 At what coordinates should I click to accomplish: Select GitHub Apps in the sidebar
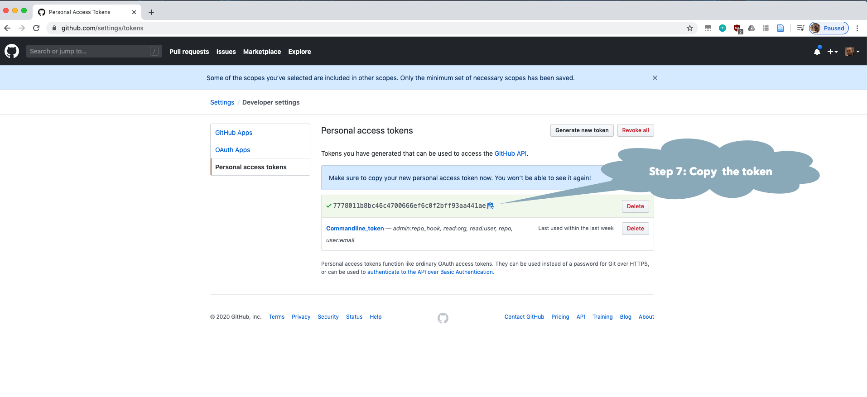[234, 133]
